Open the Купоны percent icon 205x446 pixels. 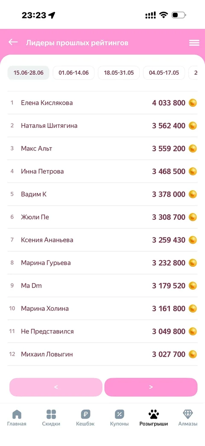[120, 414]
